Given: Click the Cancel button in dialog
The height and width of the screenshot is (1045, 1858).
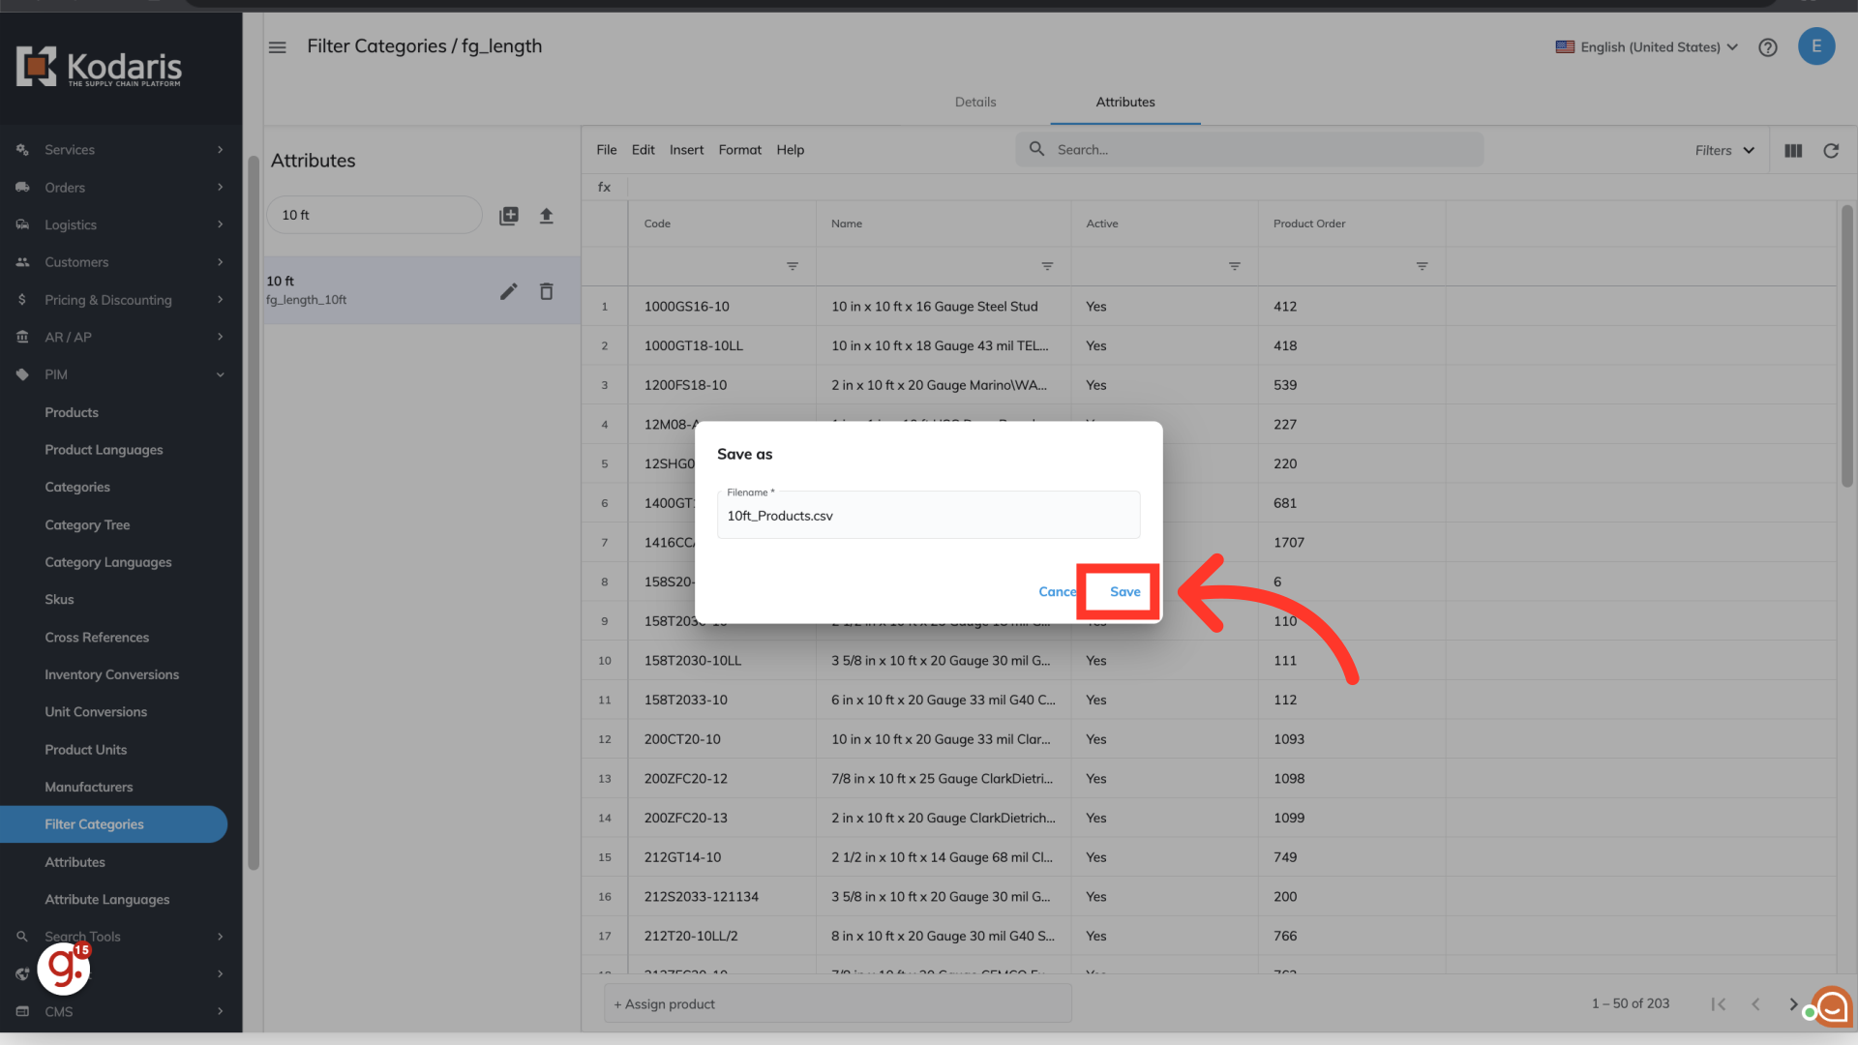Looking at the screenshot, I should point(1056,591).
